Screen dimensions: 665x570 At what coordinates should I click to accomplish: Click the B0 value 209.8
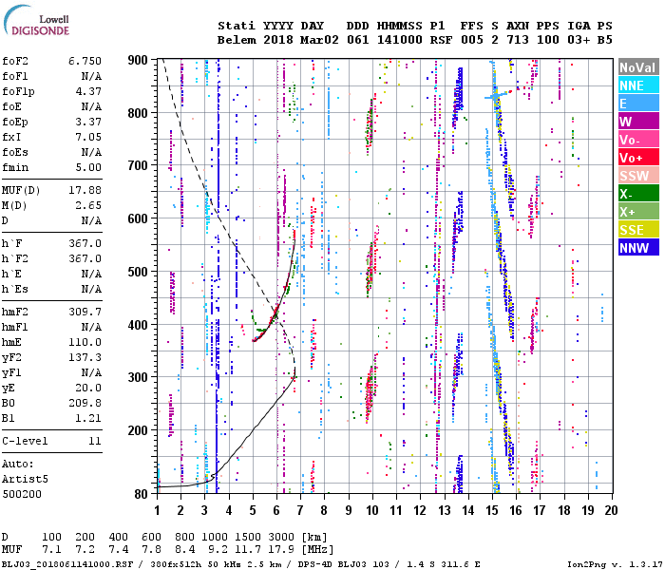85,403
